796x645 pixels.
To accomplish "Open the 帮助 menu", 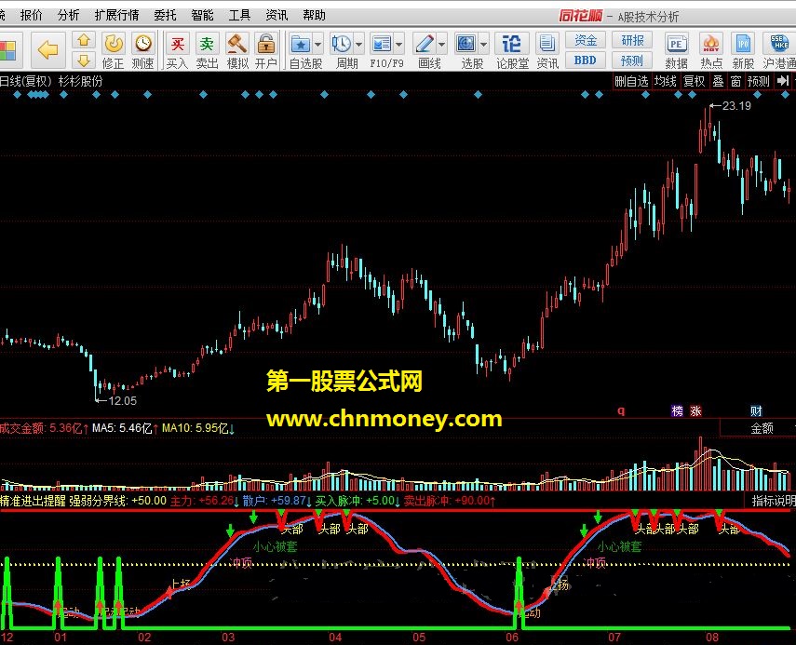I will coord(314,15).
